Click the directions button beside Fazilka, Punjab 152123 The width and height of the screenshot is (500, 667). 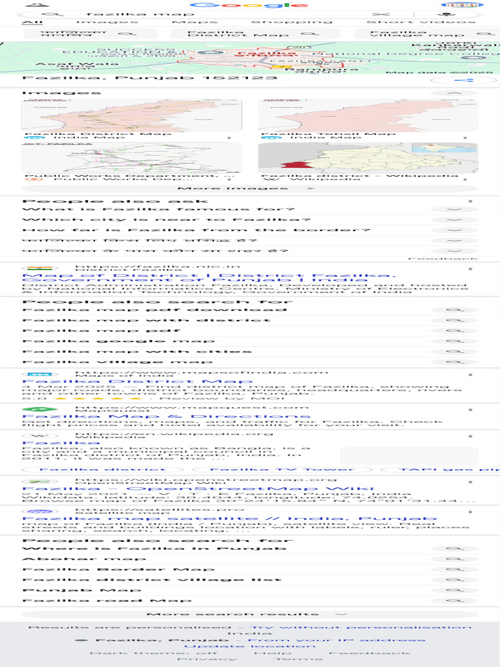(464, 80)
